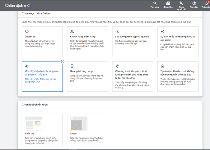This screenshot has height=150, width=210.
Task: Click the Chọn mục tiêu của bạn heading
Action: tap(36, 13)
